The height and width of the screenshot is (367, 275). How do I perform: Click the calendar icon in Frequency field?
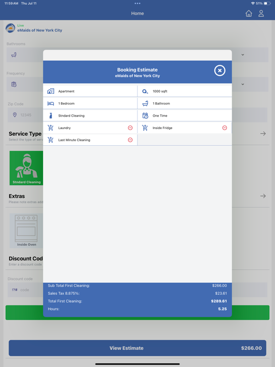[x=14, y=84]
